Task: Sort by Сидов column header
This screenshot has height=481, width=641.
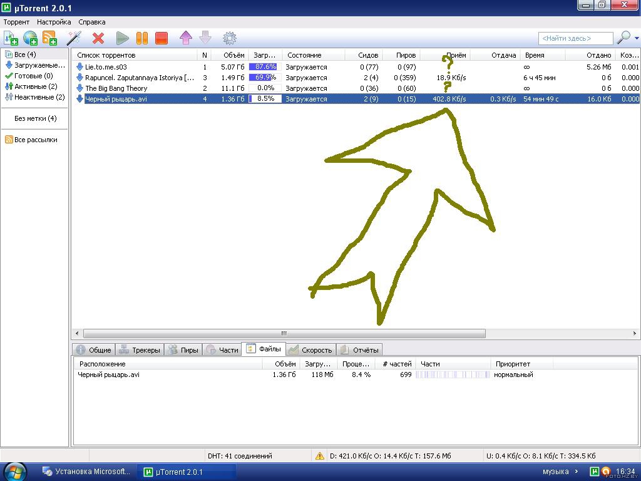Action: [364, 55]
